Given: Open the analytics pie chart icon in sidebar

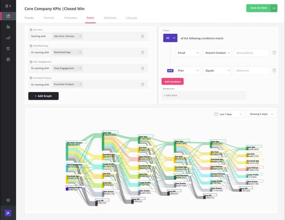Looking at the screenshot, I should [x=8, y=16].
